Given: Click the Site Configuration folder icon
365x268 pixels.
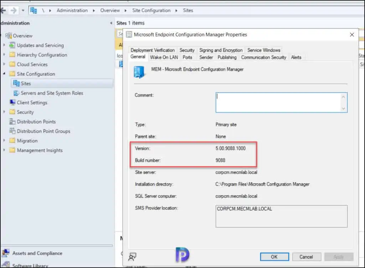Looking at the screenshot, I should coord(12,74).
